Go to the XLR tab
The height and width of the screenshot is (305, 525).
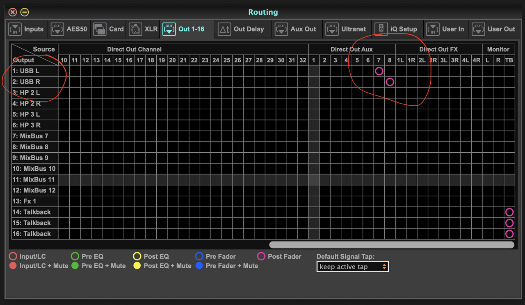pyautogui.click(x=143, y=29)
